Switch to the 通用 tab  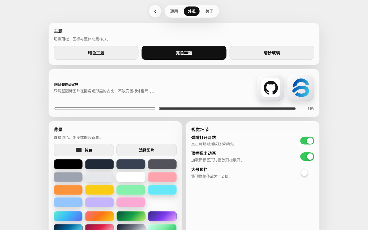click(x=174, y=11)
